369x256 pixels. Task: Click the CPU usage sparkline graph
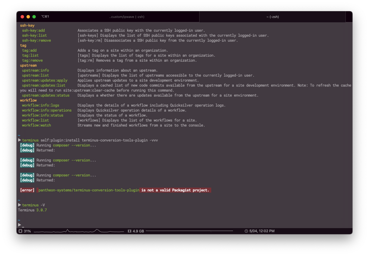point(79,231)
